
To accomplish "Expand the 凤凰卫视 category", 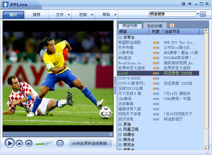I will pyautogui.click(x=120, y=129).
